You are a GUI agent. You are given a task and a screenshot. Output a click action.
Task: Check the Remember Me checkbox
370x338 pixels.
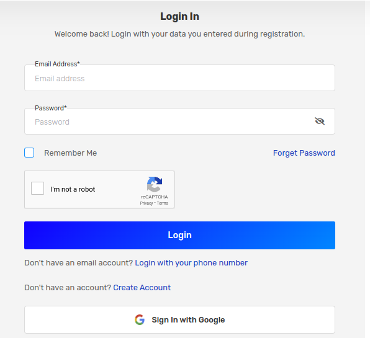pos(29,153)
